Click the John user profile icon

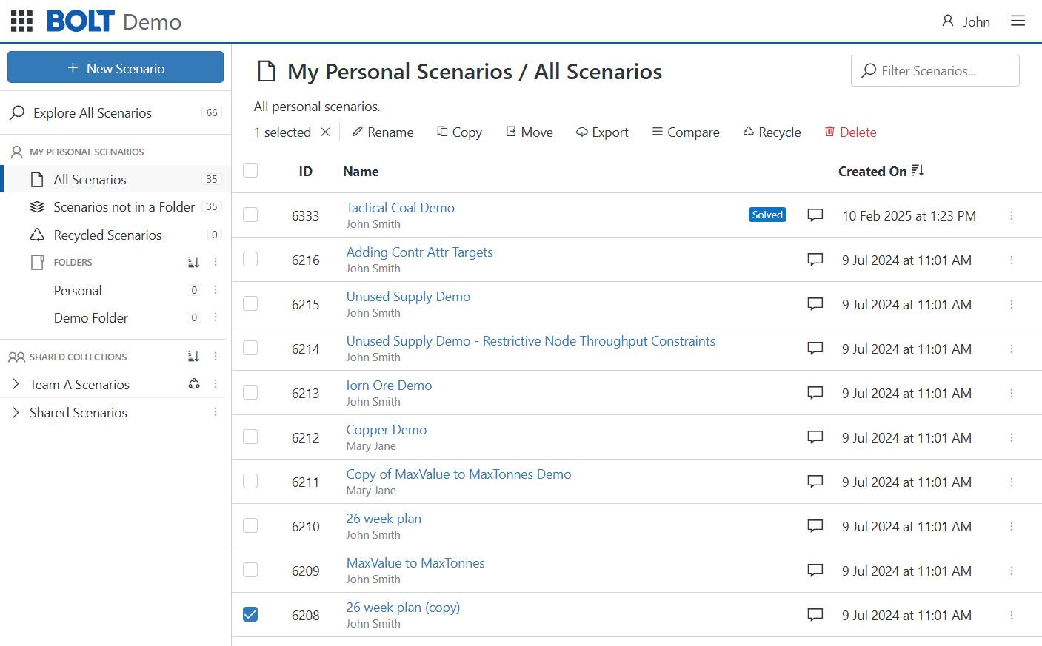coord(948,21)
